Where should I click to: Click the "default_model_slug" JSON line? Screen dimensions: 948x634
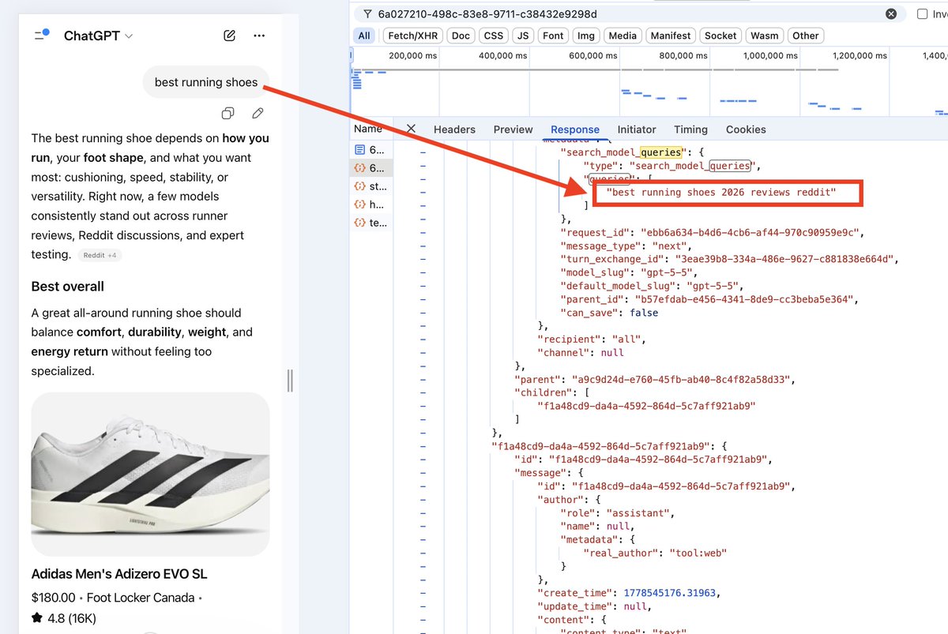point(652,287)
